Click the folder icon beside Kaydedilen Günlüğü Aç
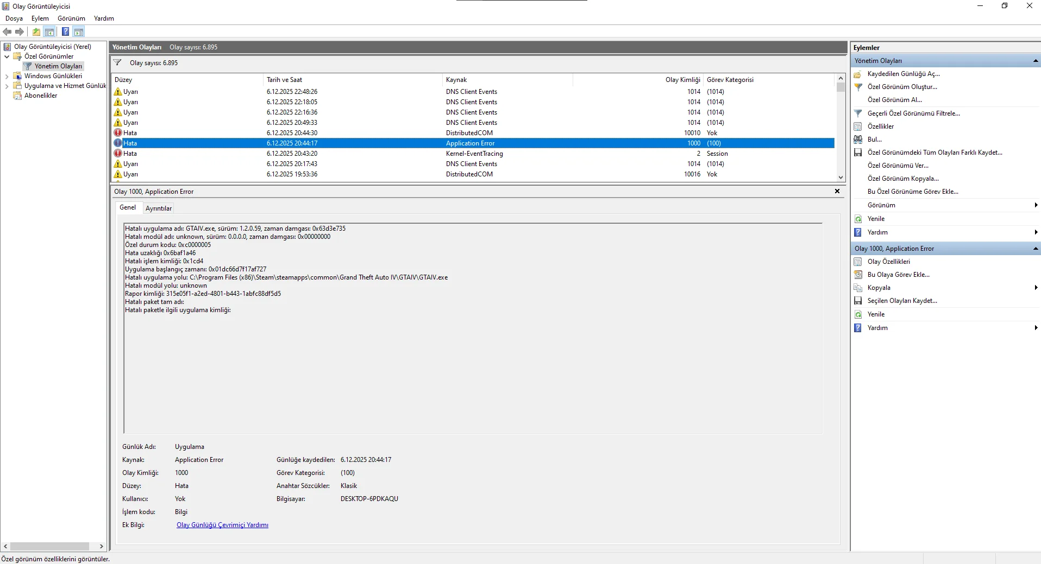Screen dimensions: 1041x564 858,74
